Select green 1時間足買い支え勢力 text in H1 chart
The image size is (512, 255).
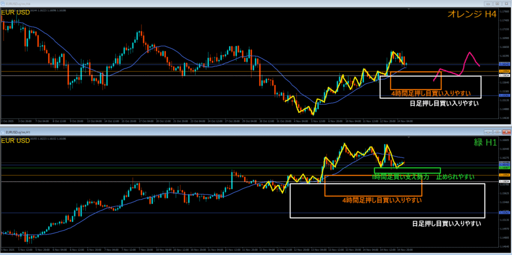tap(424, 177)
